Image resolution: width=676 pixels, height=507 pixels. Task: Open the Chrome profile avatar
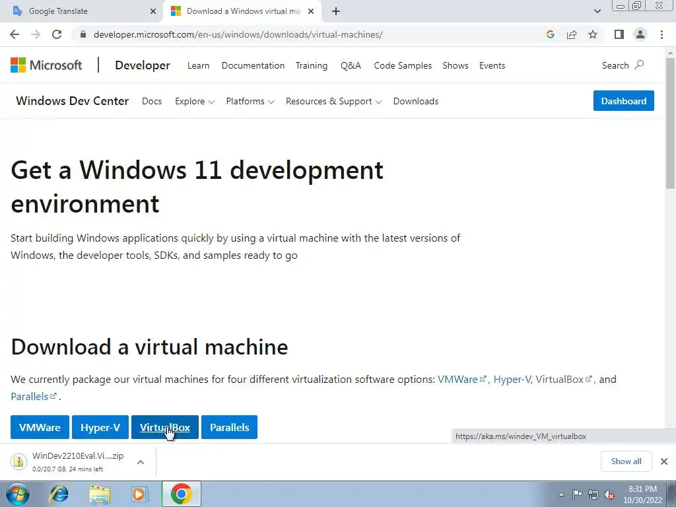[x=640, y=34]
